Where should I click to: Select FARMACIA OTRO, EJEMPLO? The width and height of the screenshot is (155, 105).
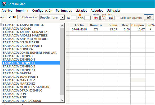[x=31, y=90]
